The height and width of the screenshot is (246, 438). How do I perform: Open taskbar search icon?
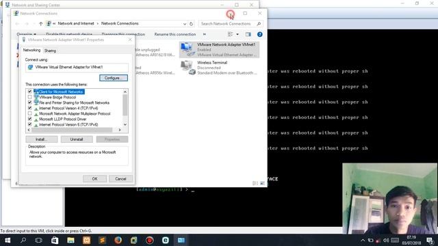(23, 240)
